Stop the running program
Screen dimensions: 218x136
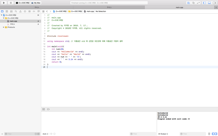pos(11,3)
